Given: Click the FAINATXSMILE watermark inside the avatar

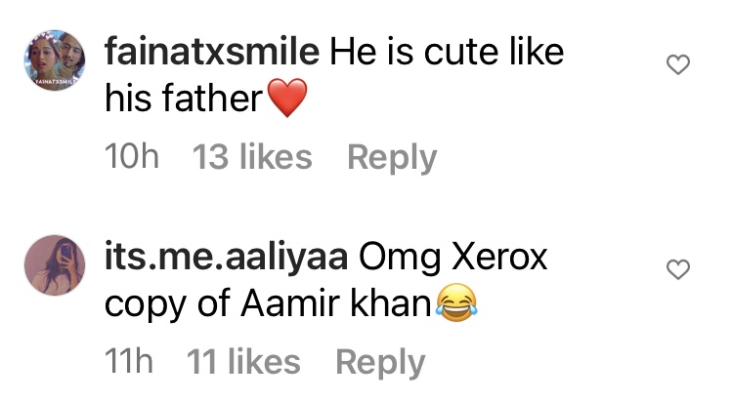Looking at the screenshot, I should click(x=54, y=82).
